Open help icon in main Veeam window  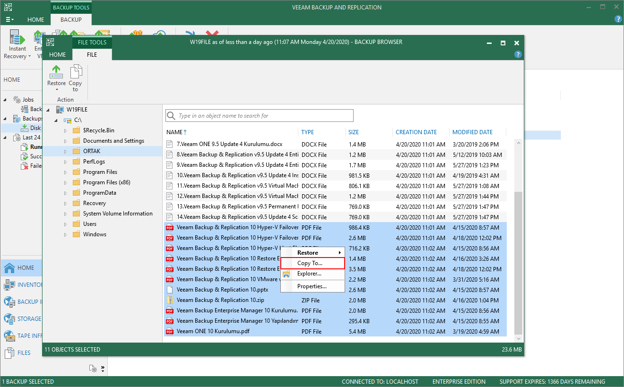point(618,19)
